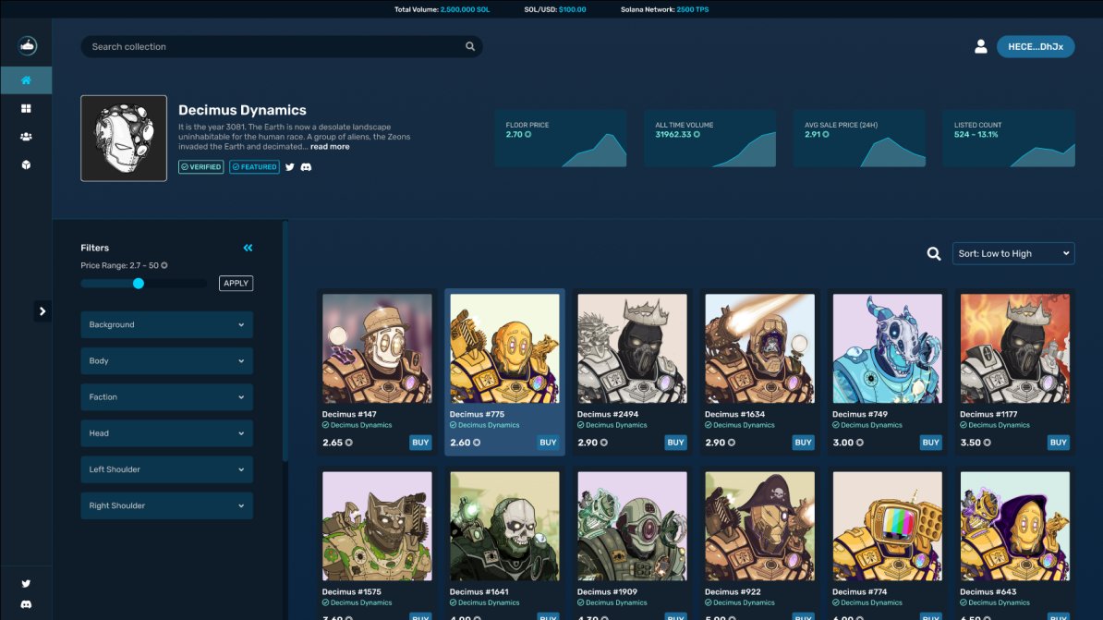The width and height of the screenshot is (1103, 620).
Task: Apply the price range filter
Action: (x=236, y=283)
